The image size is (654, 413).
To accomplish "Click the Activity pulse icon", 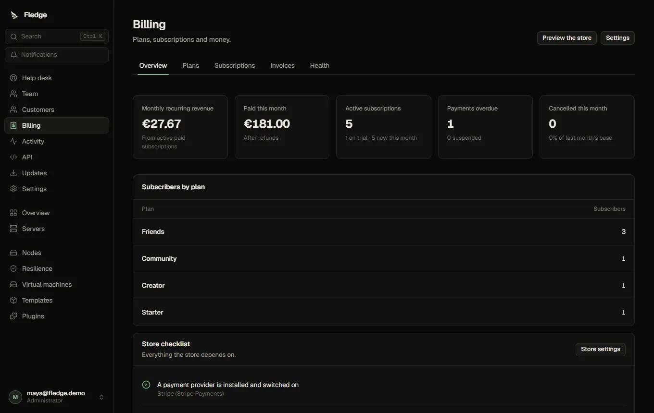I will [13, 141].
